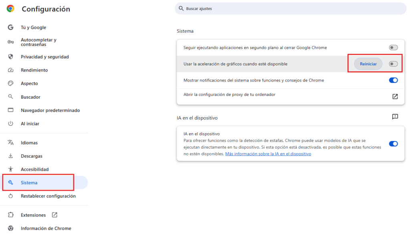This screenshot has height=243, width=410.
Task: Open proxy settings via external link icon
Action: coord(395,97)
